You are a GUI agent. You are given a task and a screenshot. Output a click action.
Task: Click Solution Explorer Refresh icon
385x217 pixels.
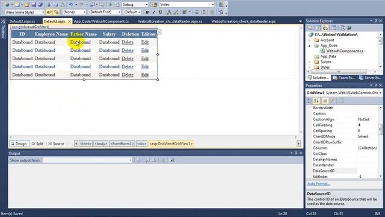pyautogui.click(x=318, y=28)
